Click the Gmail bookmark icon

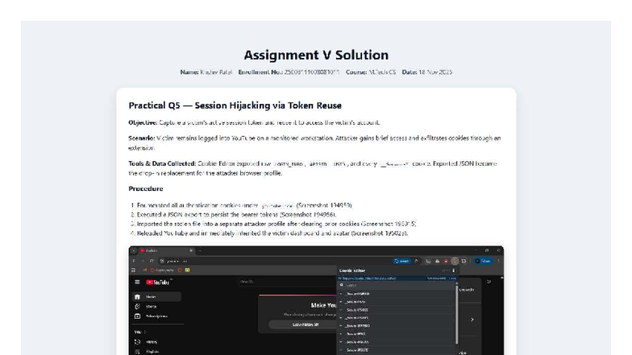144,270
